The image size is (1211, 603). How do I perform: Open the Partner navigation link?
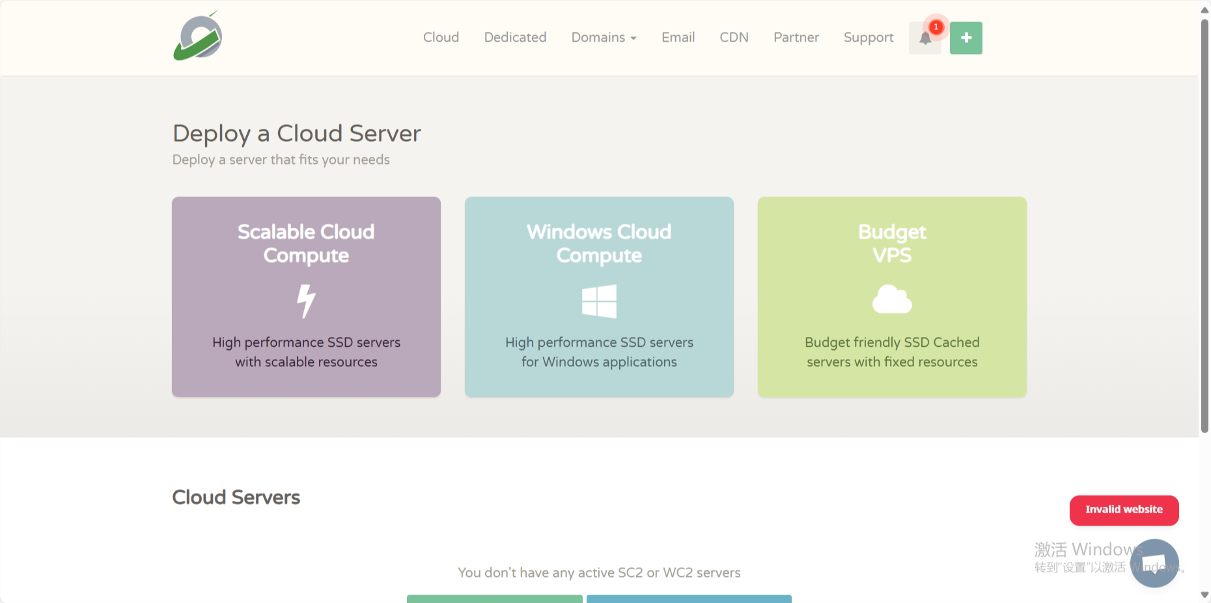click(x=796, y=38)
